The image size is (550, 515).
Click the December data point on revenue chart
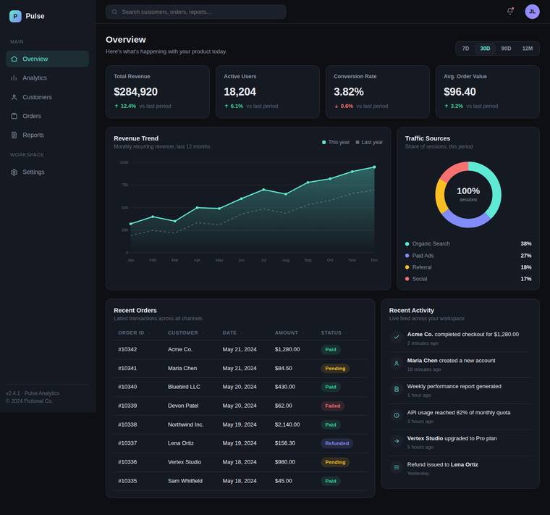pyautogui.click(x=374, y=167)
